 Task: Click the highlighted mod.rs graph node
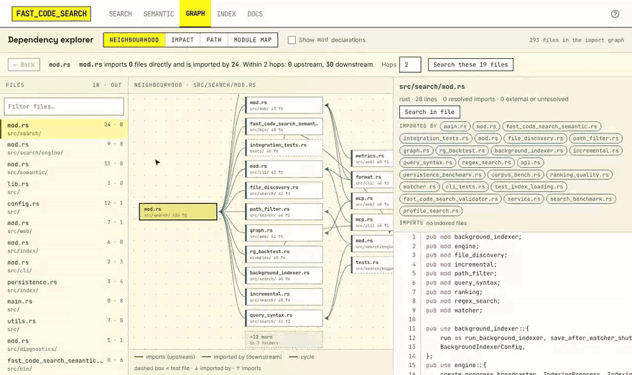point(178,212)
